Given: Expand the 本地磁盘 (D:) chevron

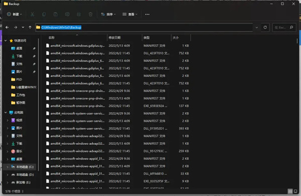Looking at the screenshot, I should 8,175.
